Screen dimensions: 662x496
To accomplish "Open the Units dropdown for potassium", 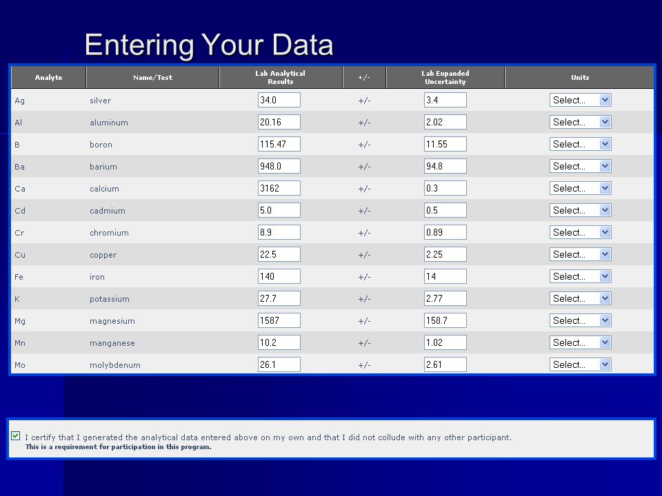I will [580, 298].
